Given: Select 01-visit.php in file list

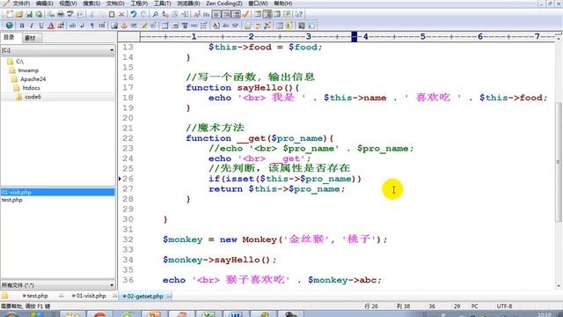Looking at the screenshot, I should [58, 192].
